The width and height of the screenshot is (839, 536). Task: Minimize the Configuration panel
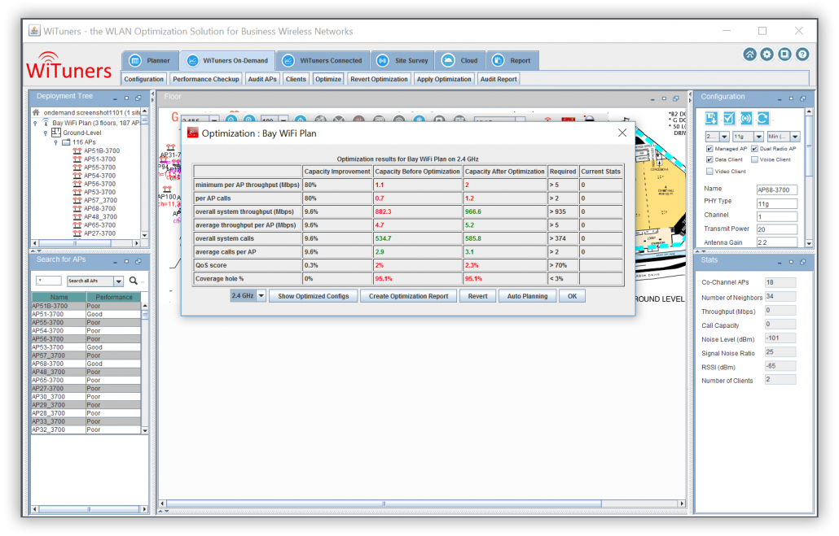click(780, 99)
